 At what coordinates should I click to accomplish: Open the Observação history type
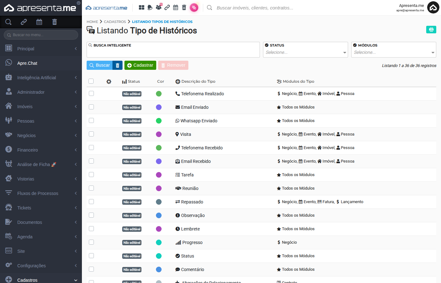click(193, 215)
